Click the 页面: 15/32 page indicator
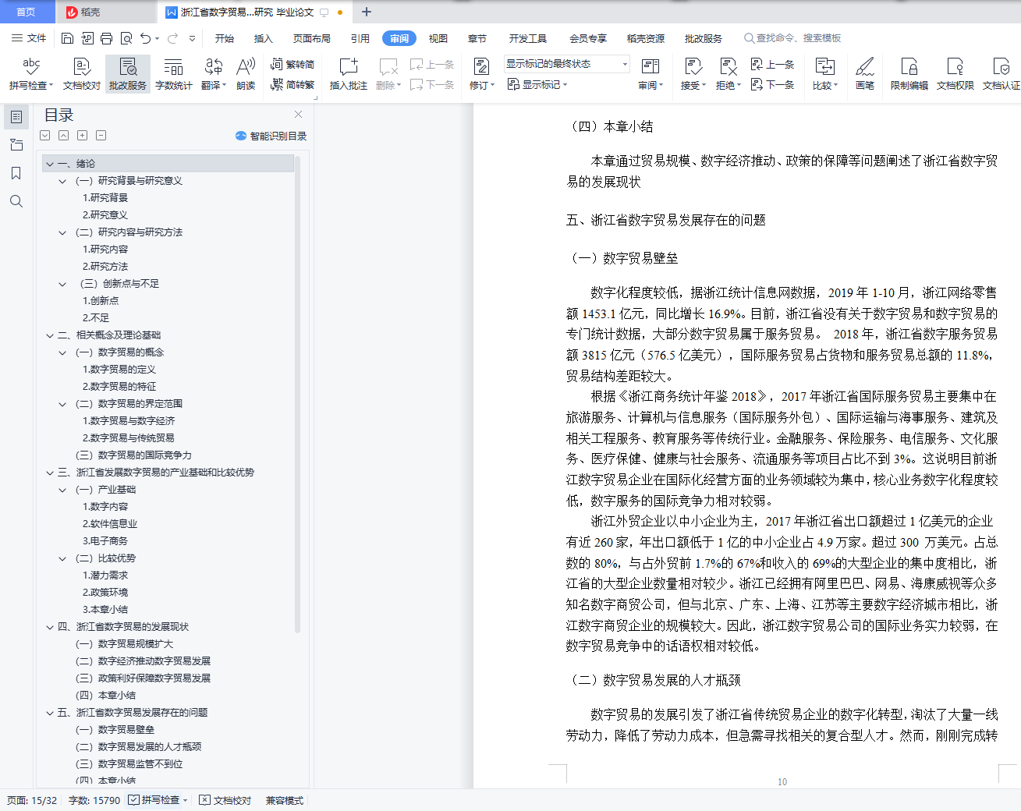This screenshot has height=811, width=1021. coord(32,800)
